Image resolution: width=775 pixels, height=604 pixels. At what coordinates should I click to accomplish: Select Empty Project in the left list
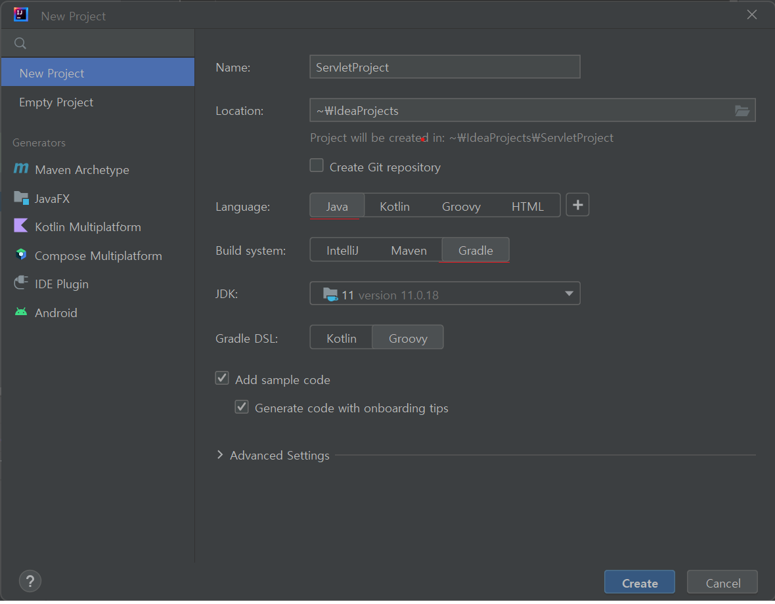(x=98, y=102)
